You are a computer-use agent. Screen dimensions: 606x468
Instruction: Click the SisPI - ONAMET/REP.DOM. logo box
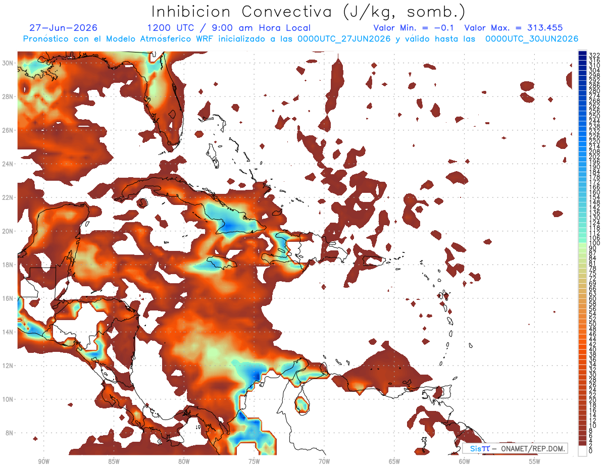point(515,448)
